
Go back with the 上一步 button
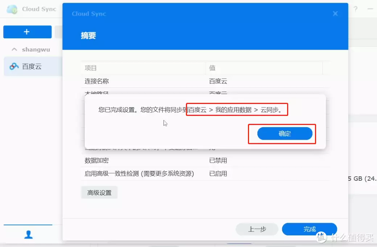(x=257, y=229)
